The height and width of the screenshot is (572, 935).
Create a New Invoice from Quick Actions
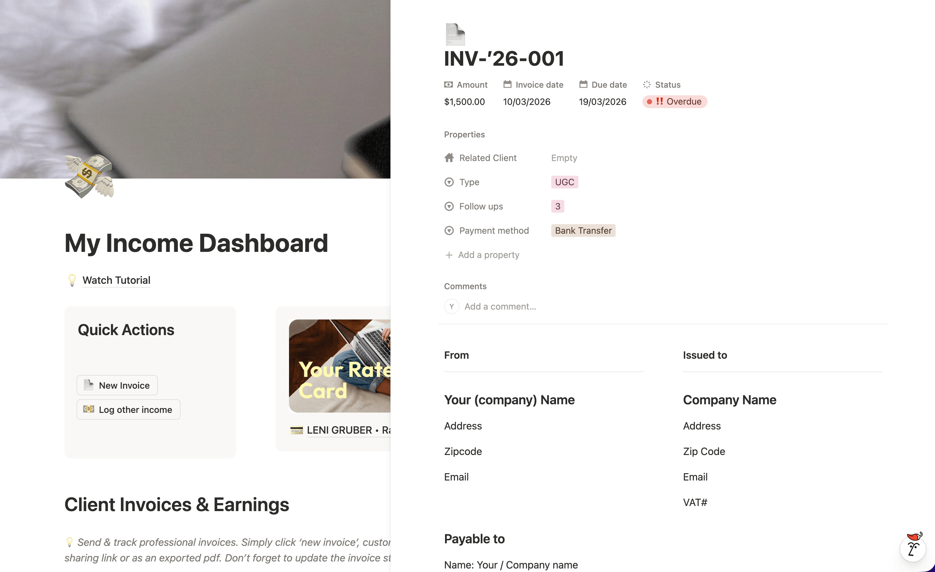click(x=117, y=385)
